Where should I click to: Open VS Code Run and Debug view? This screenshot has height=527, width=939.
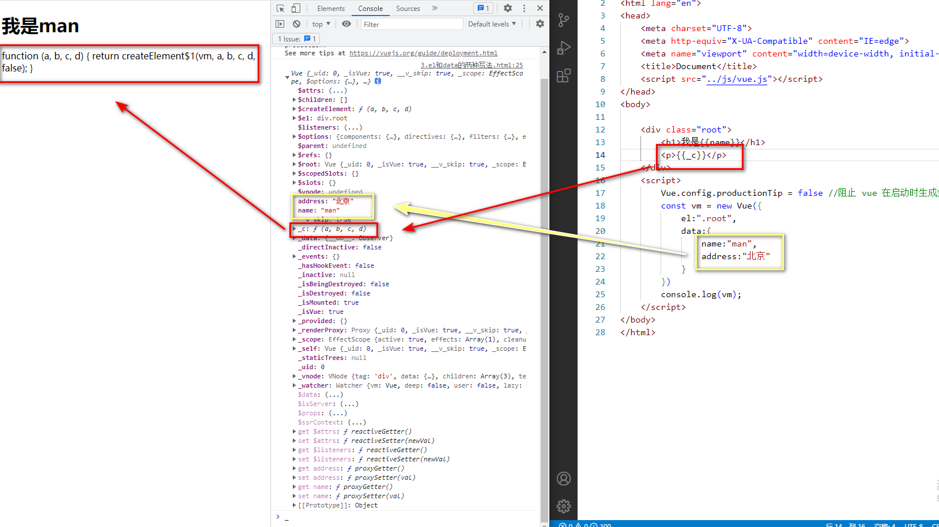(x=564, y=48)
